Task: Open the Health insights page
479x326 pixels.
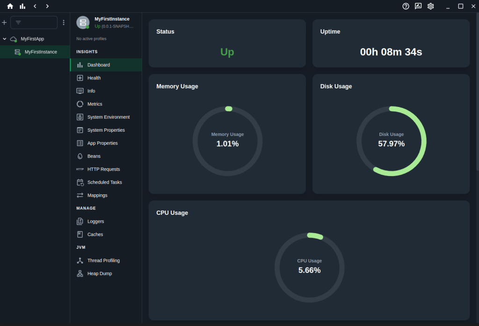Action: (94, 78)
